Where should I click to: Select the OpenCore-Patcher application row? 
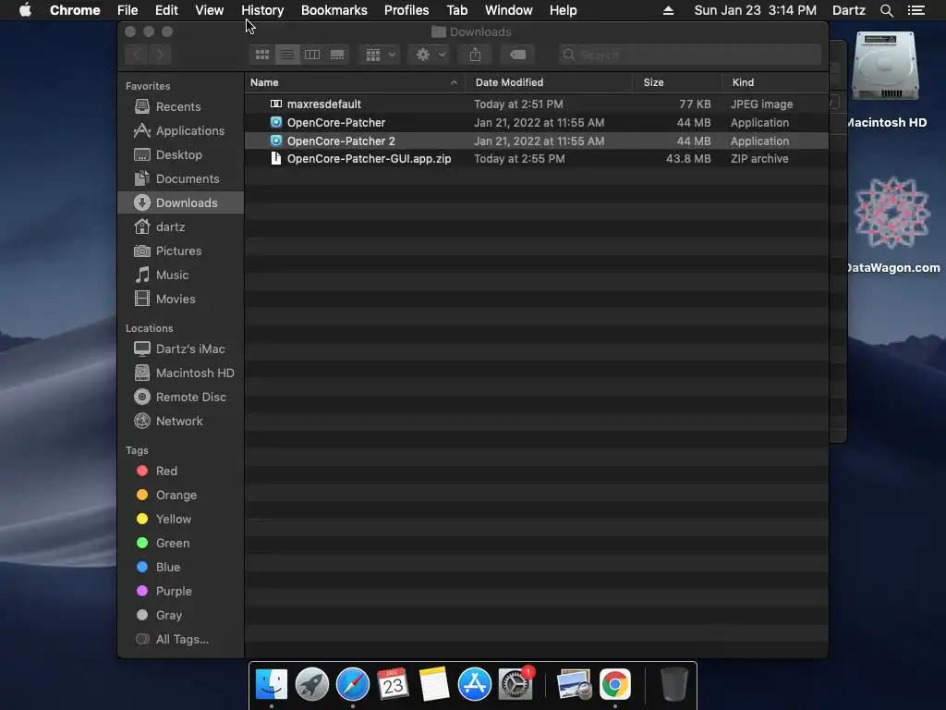coord(537,123)
